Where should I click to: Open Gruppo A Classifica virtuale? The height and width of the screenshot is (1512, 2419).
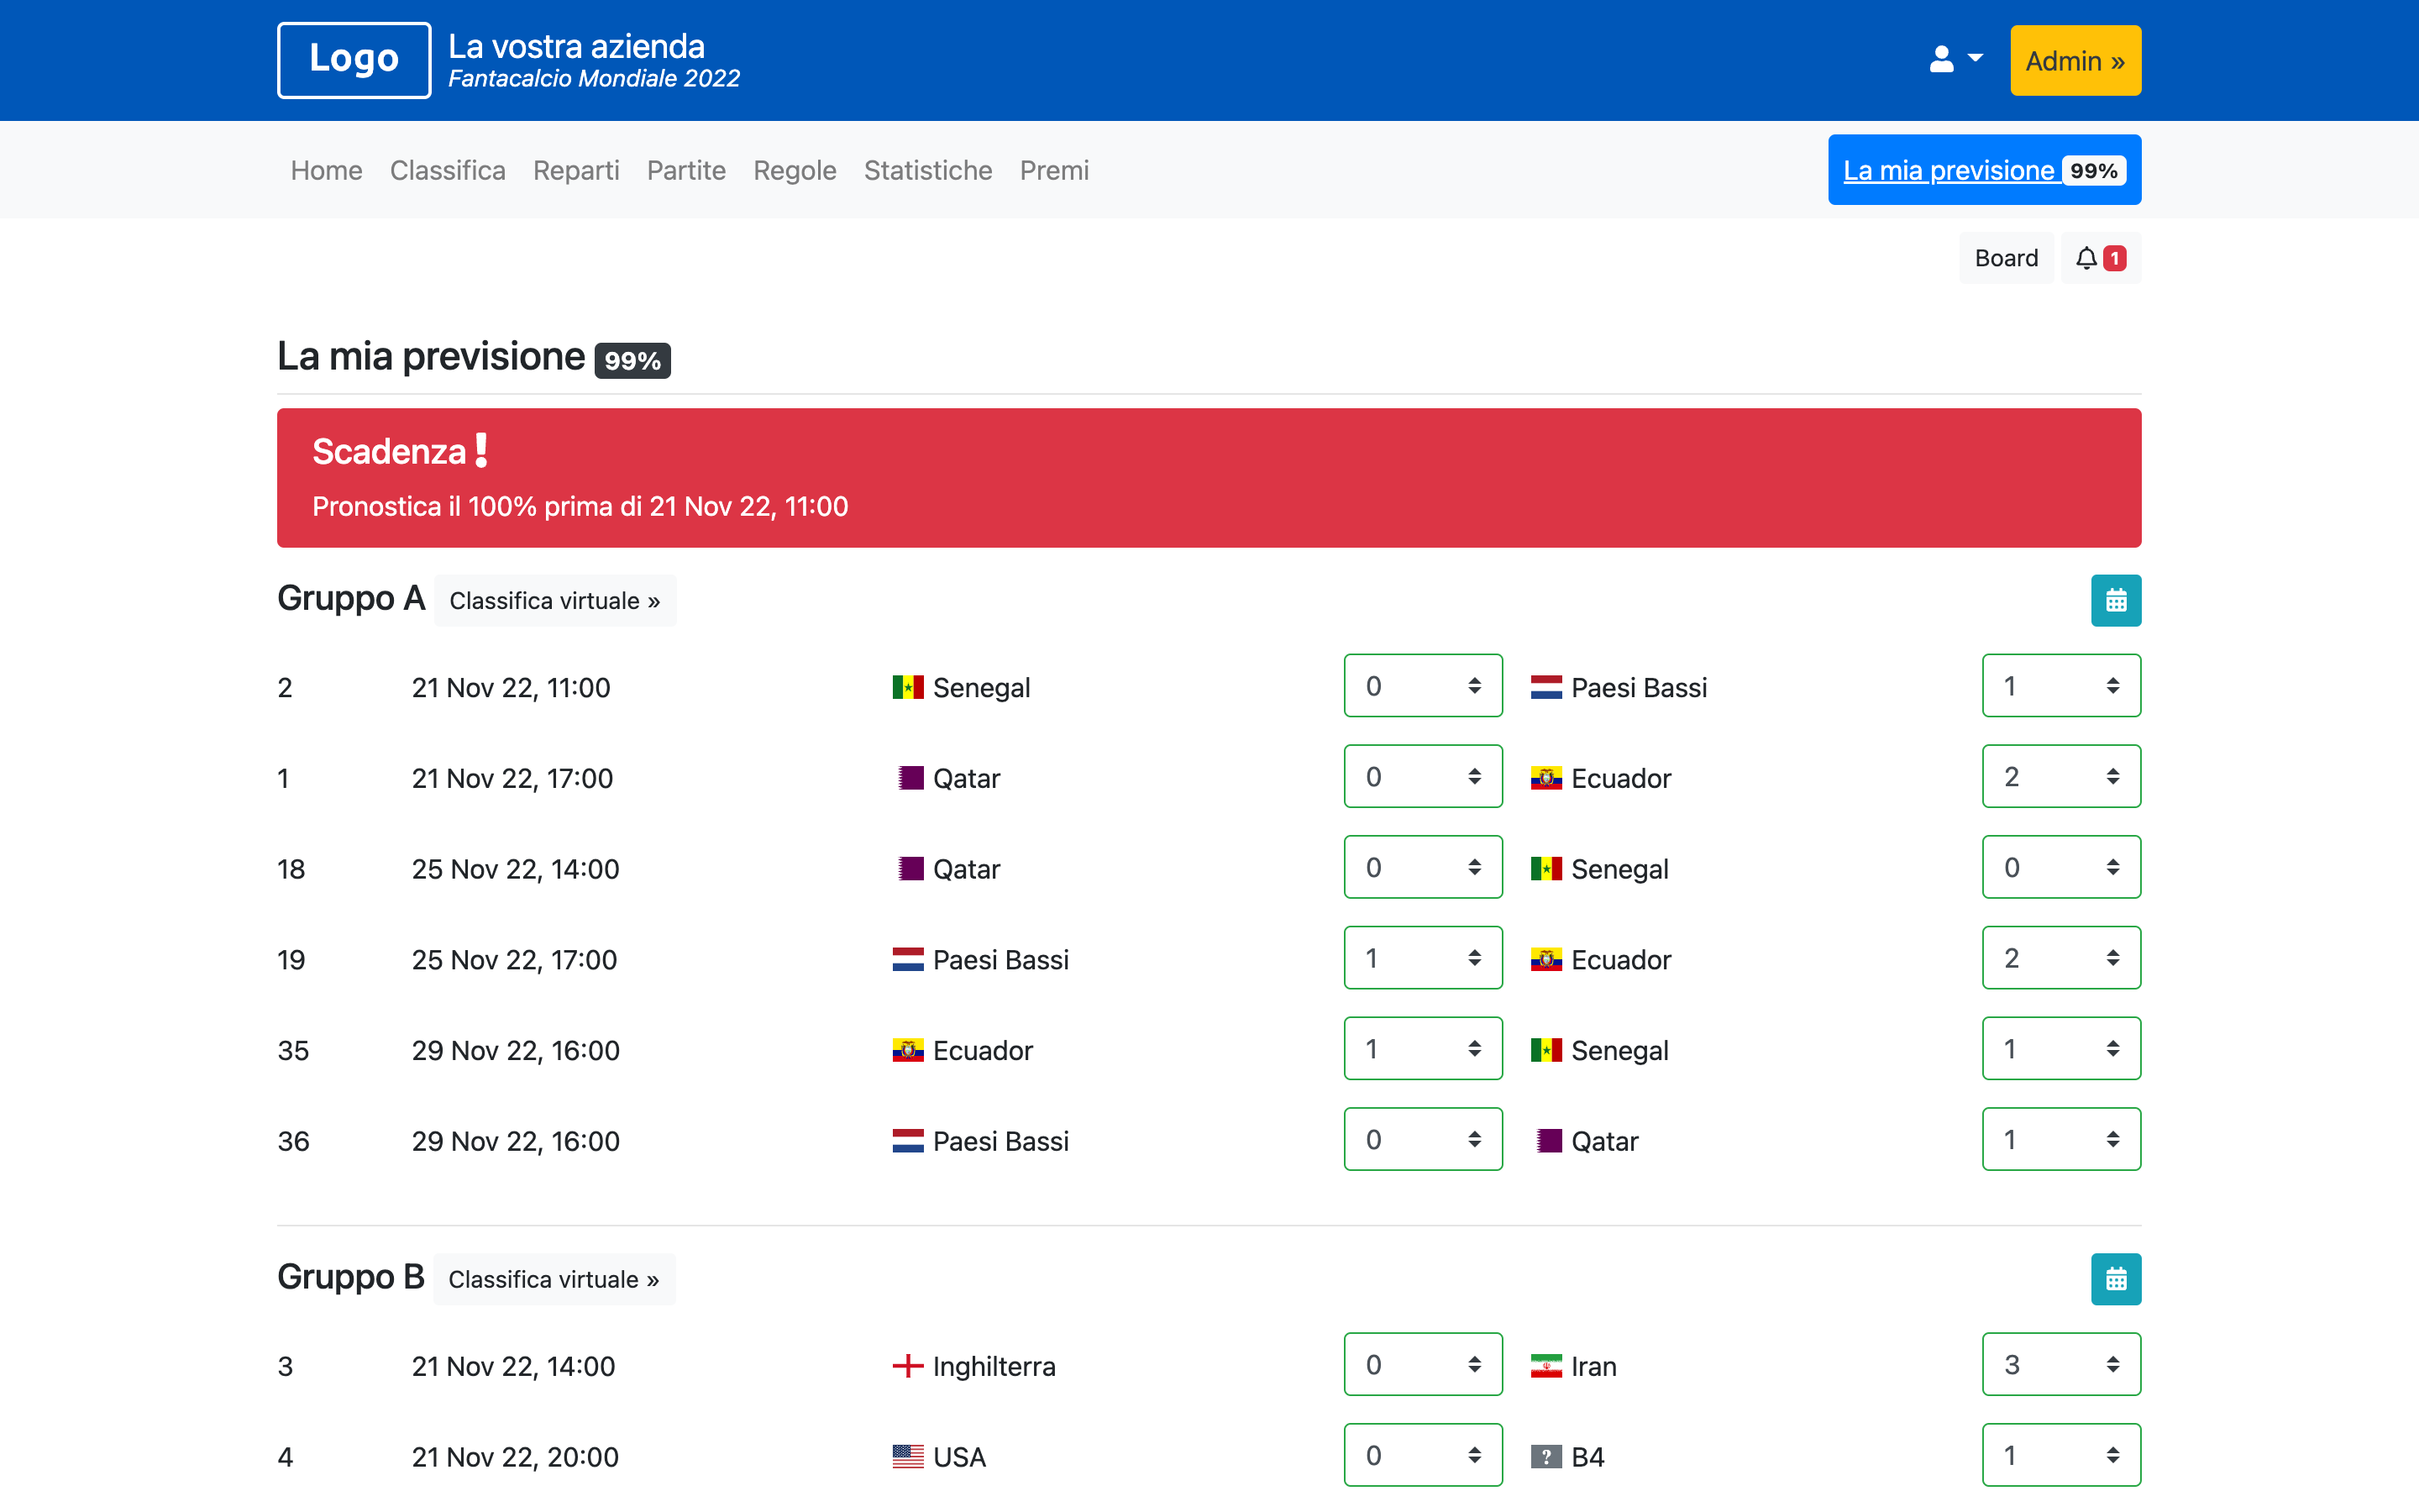554,600
